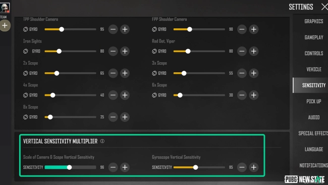Viewport: 328px width, 185px height.
Task: Open Vertical Sensitivity Multiplier info icon
Action: point(102,141)
